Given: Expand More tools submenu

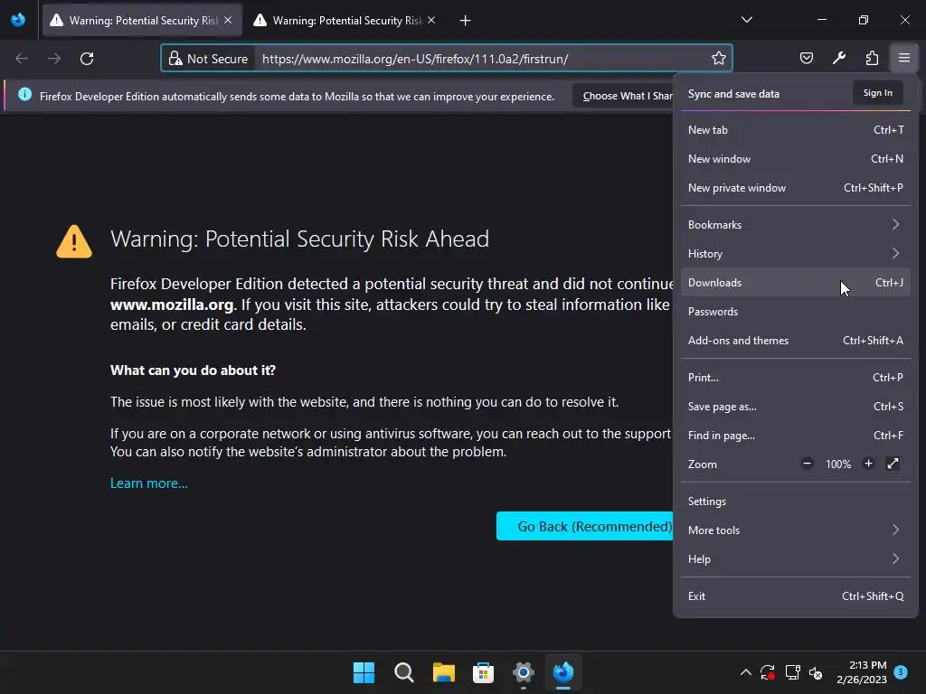Looking at the screenshot, I should [796, 530].
